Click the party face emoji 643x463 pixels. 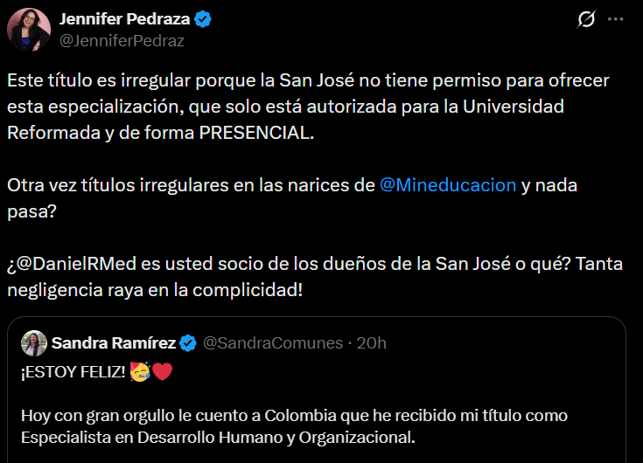(140, 373)
